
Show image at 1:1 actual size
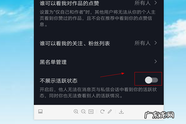click(91, 112)
